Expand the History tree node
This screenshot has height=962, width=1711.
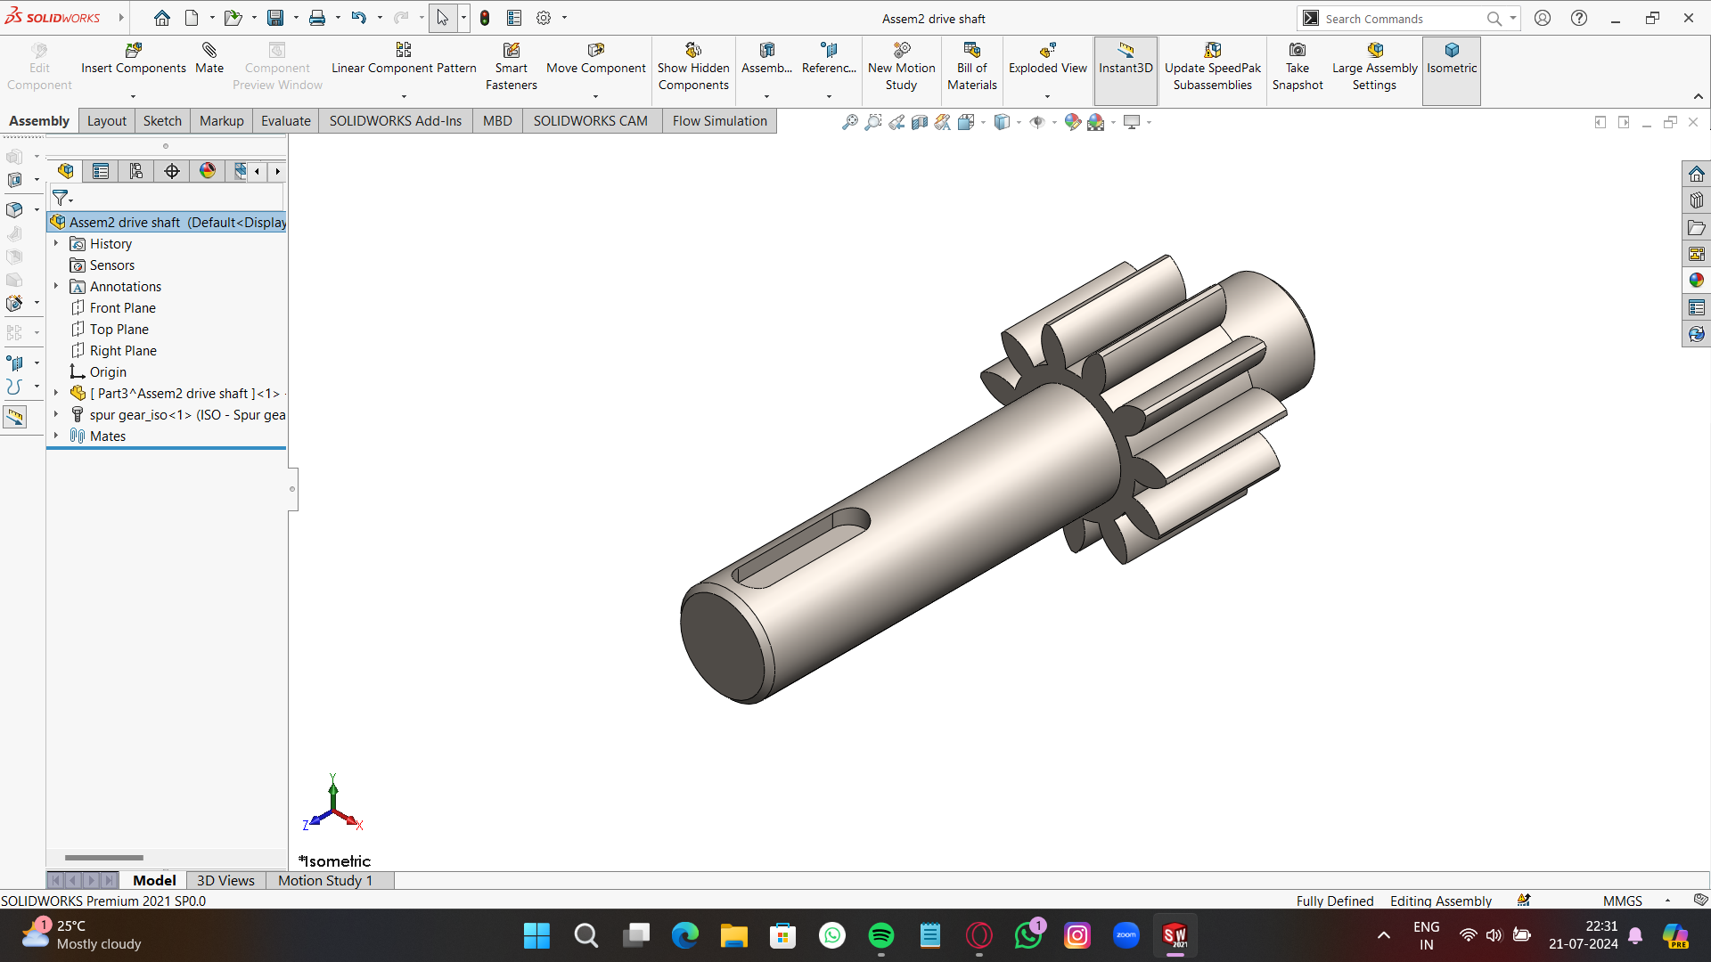point(56,243)
